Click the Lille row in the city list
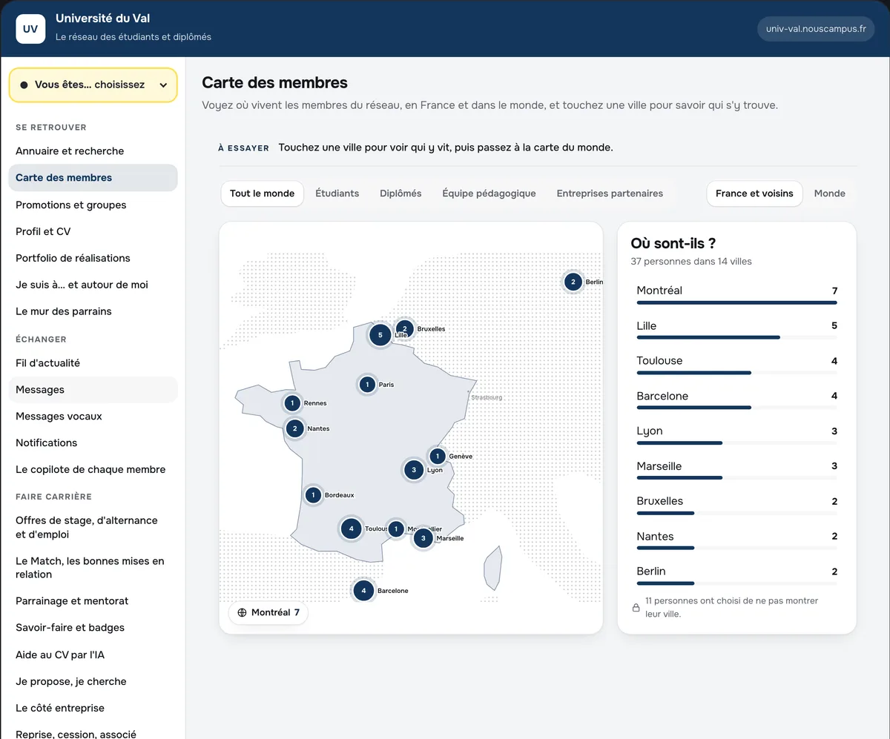890x739 pixels. point(736,328)
